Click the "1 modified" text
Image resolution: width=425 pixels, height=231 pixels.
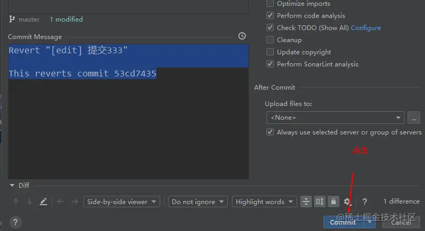[x=66, y=20]
